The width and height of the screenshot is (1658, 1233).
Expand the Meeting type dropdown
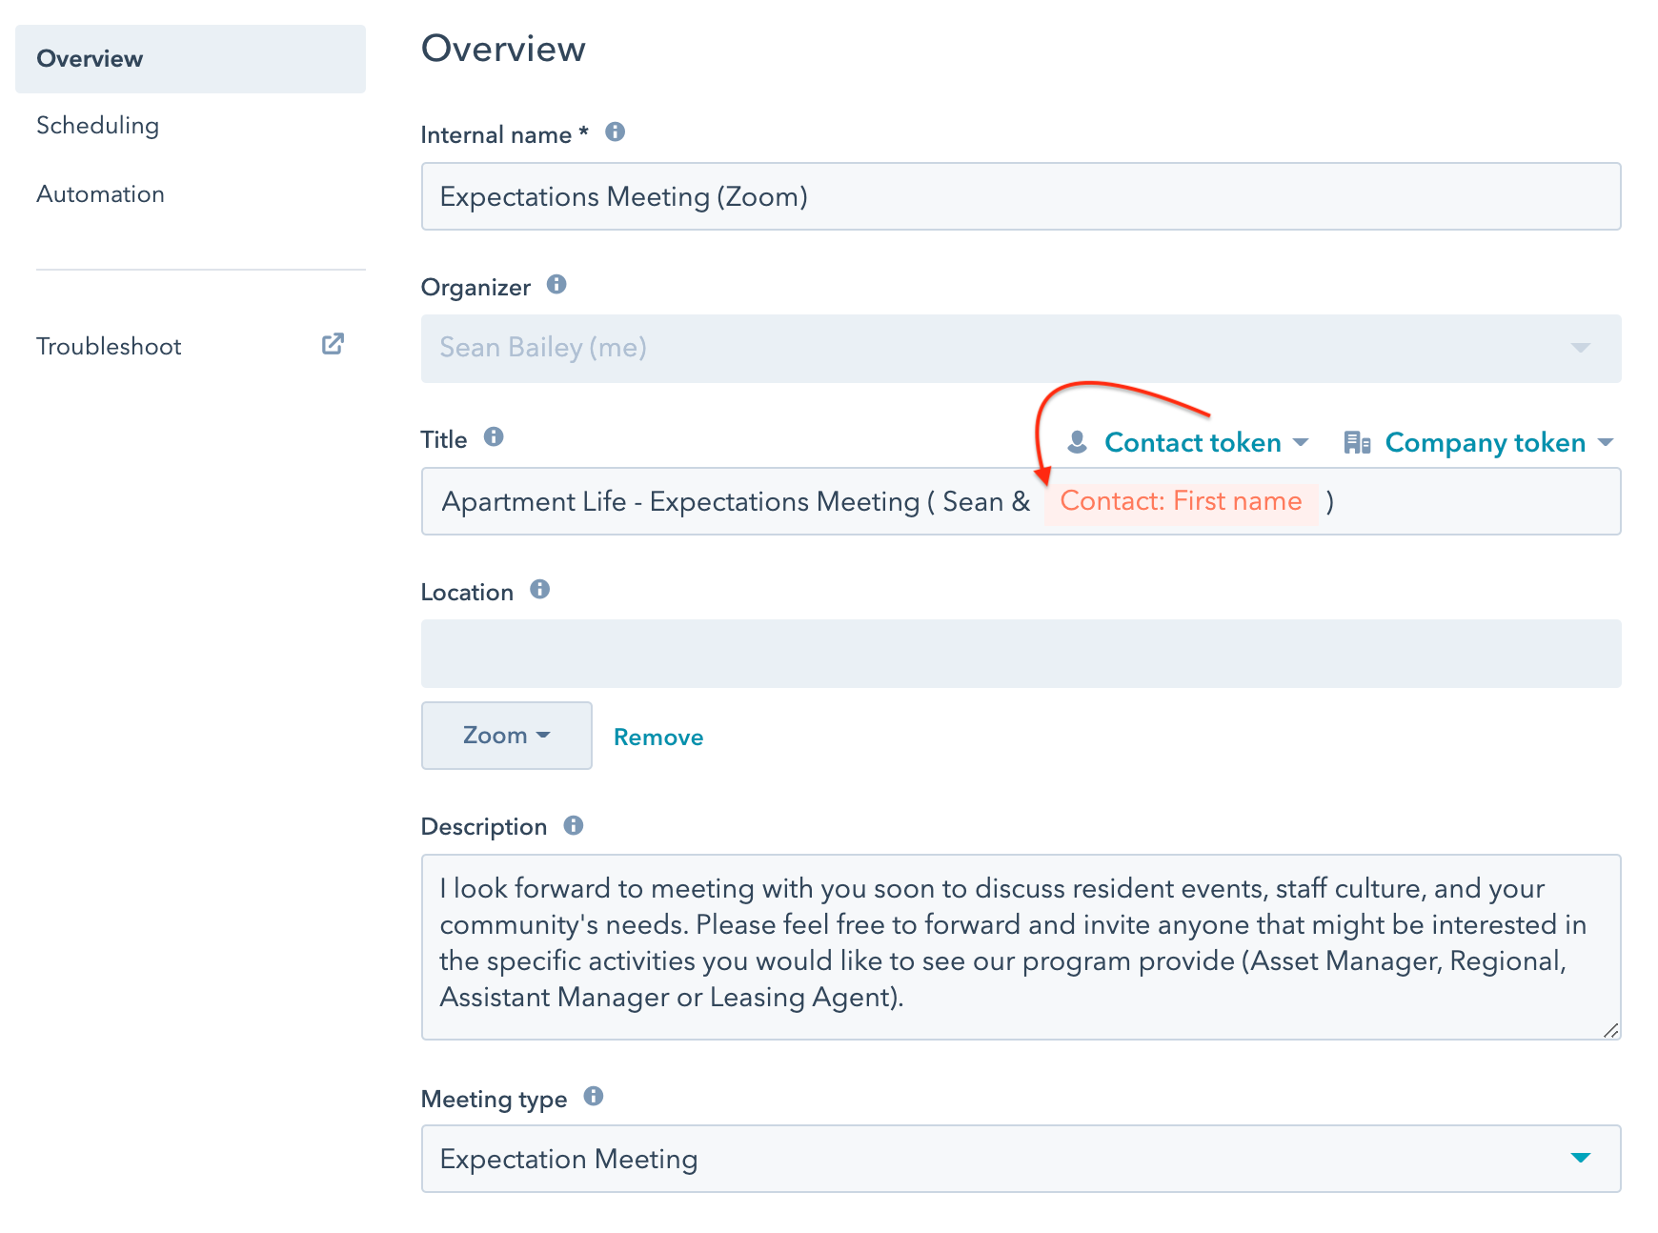(x=1021, y=1159)
